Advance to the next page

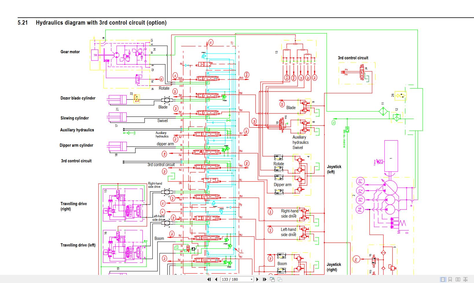(257, 279)
